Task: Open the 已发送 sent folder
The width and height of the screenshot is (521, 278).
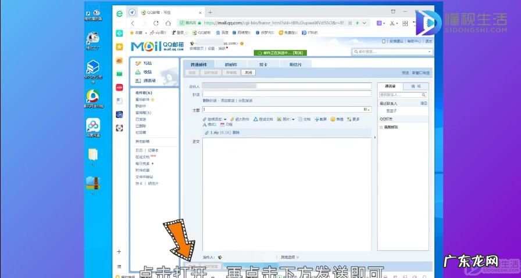Action: tap(141, 120)
